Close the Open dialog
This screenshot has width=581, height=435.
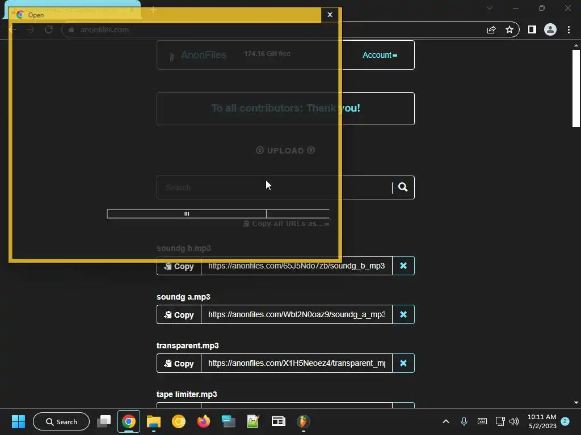[330, 15]
